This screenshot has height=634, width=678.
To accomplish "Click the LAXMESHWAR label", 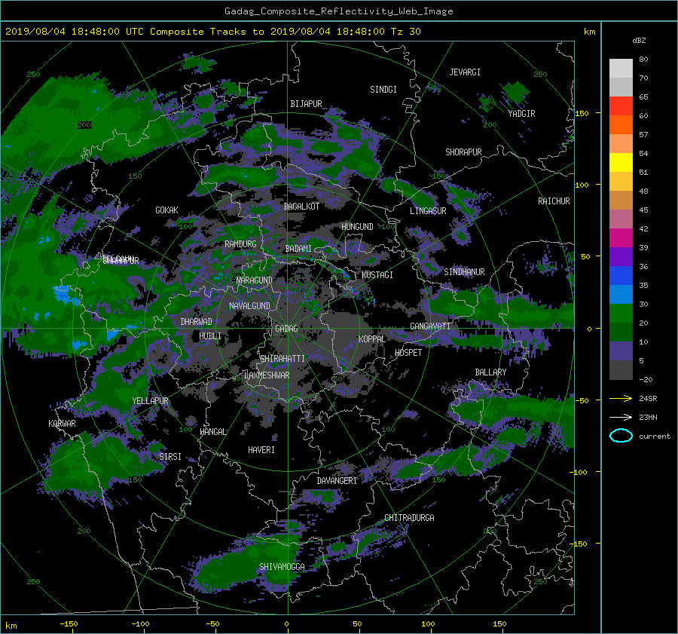I will coord(267,375).
